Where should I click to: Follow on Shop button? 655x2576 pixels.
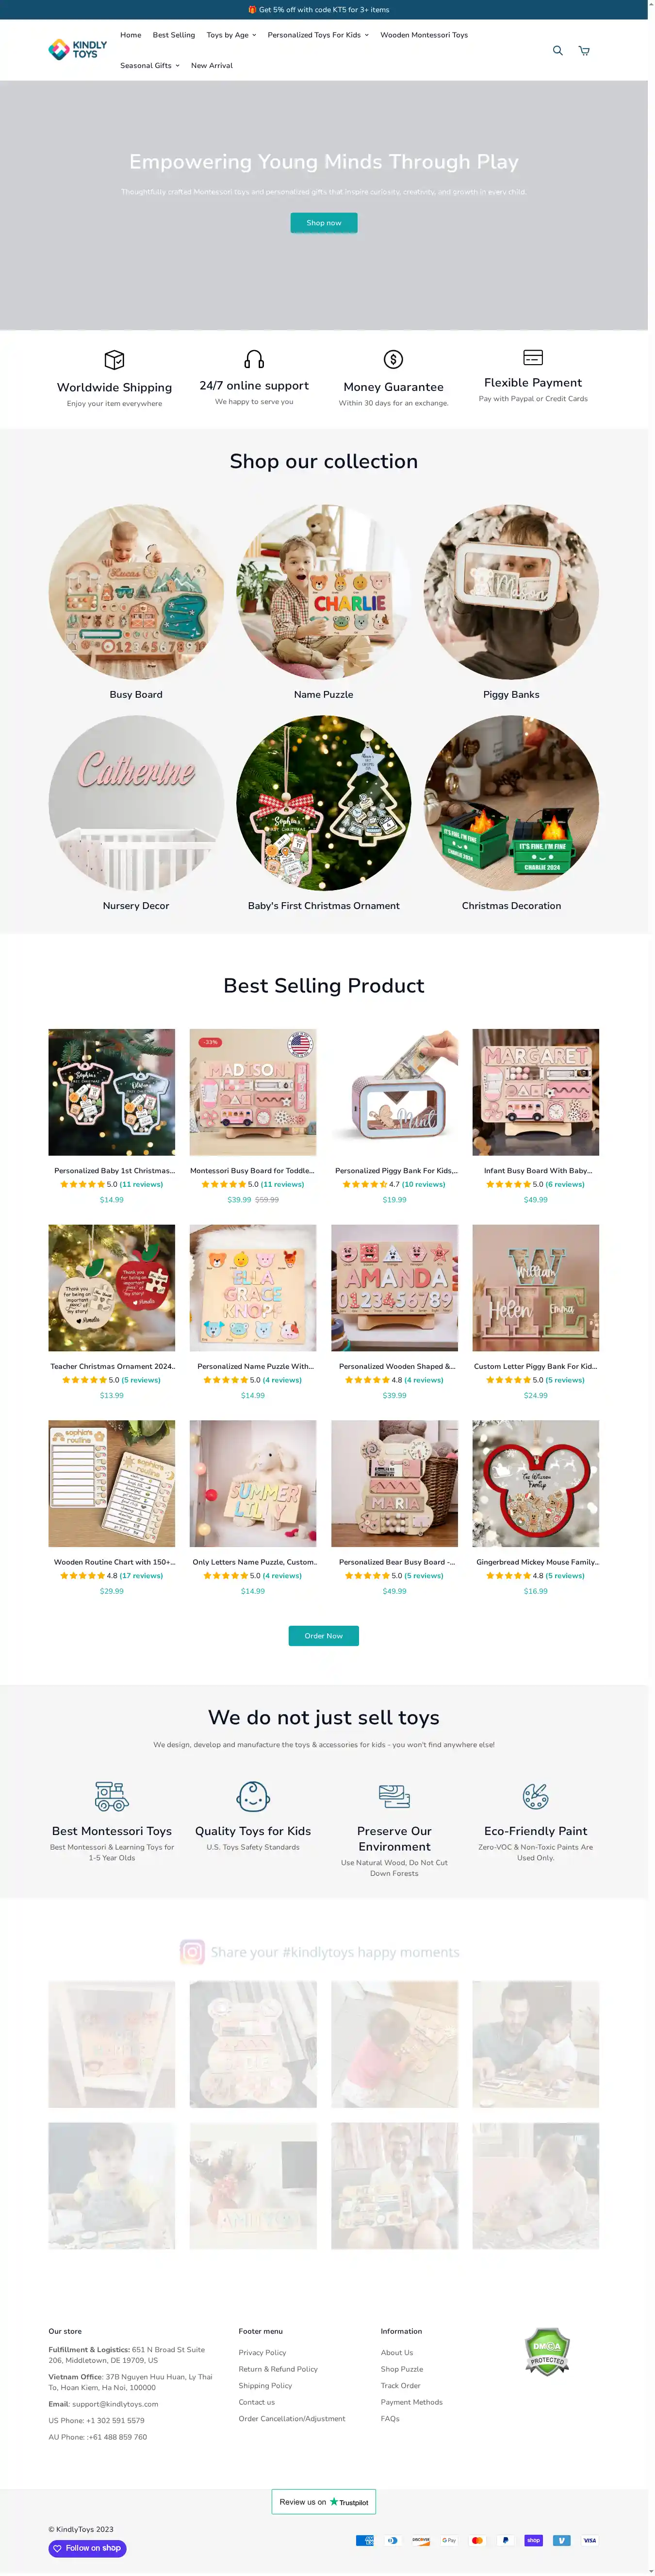(x=88, y=2548)
